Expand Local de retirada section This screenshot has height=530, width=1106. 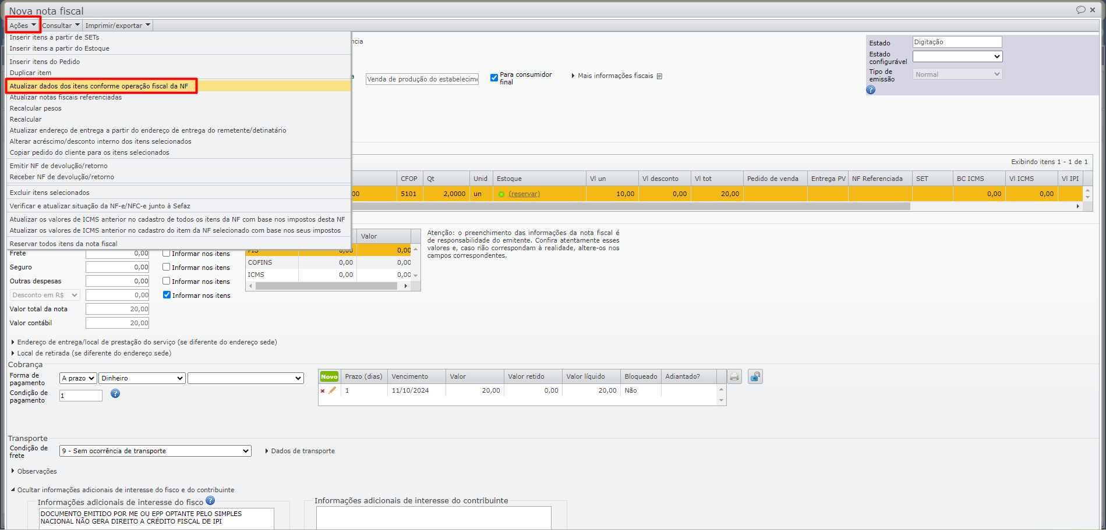91,353
